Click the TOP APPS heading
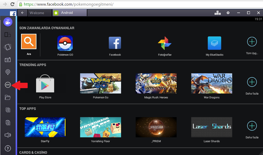The height and width of the screenshot is (155, 263). click(x=28, y=109)
